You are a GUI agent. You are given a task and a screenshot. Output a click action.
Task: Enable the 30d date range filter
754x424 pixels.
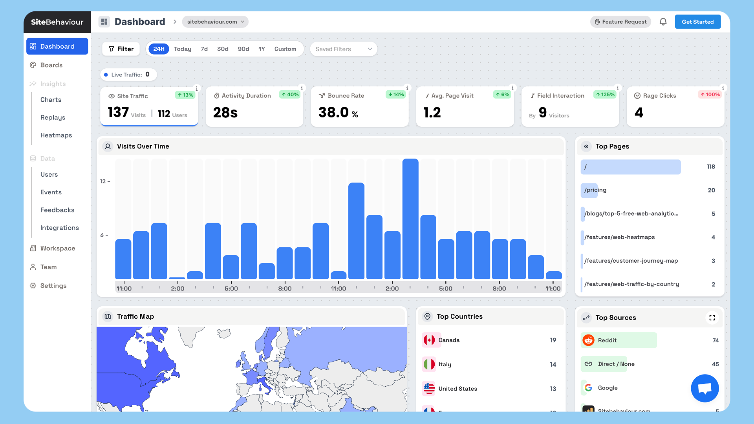[x=222, y=49]
